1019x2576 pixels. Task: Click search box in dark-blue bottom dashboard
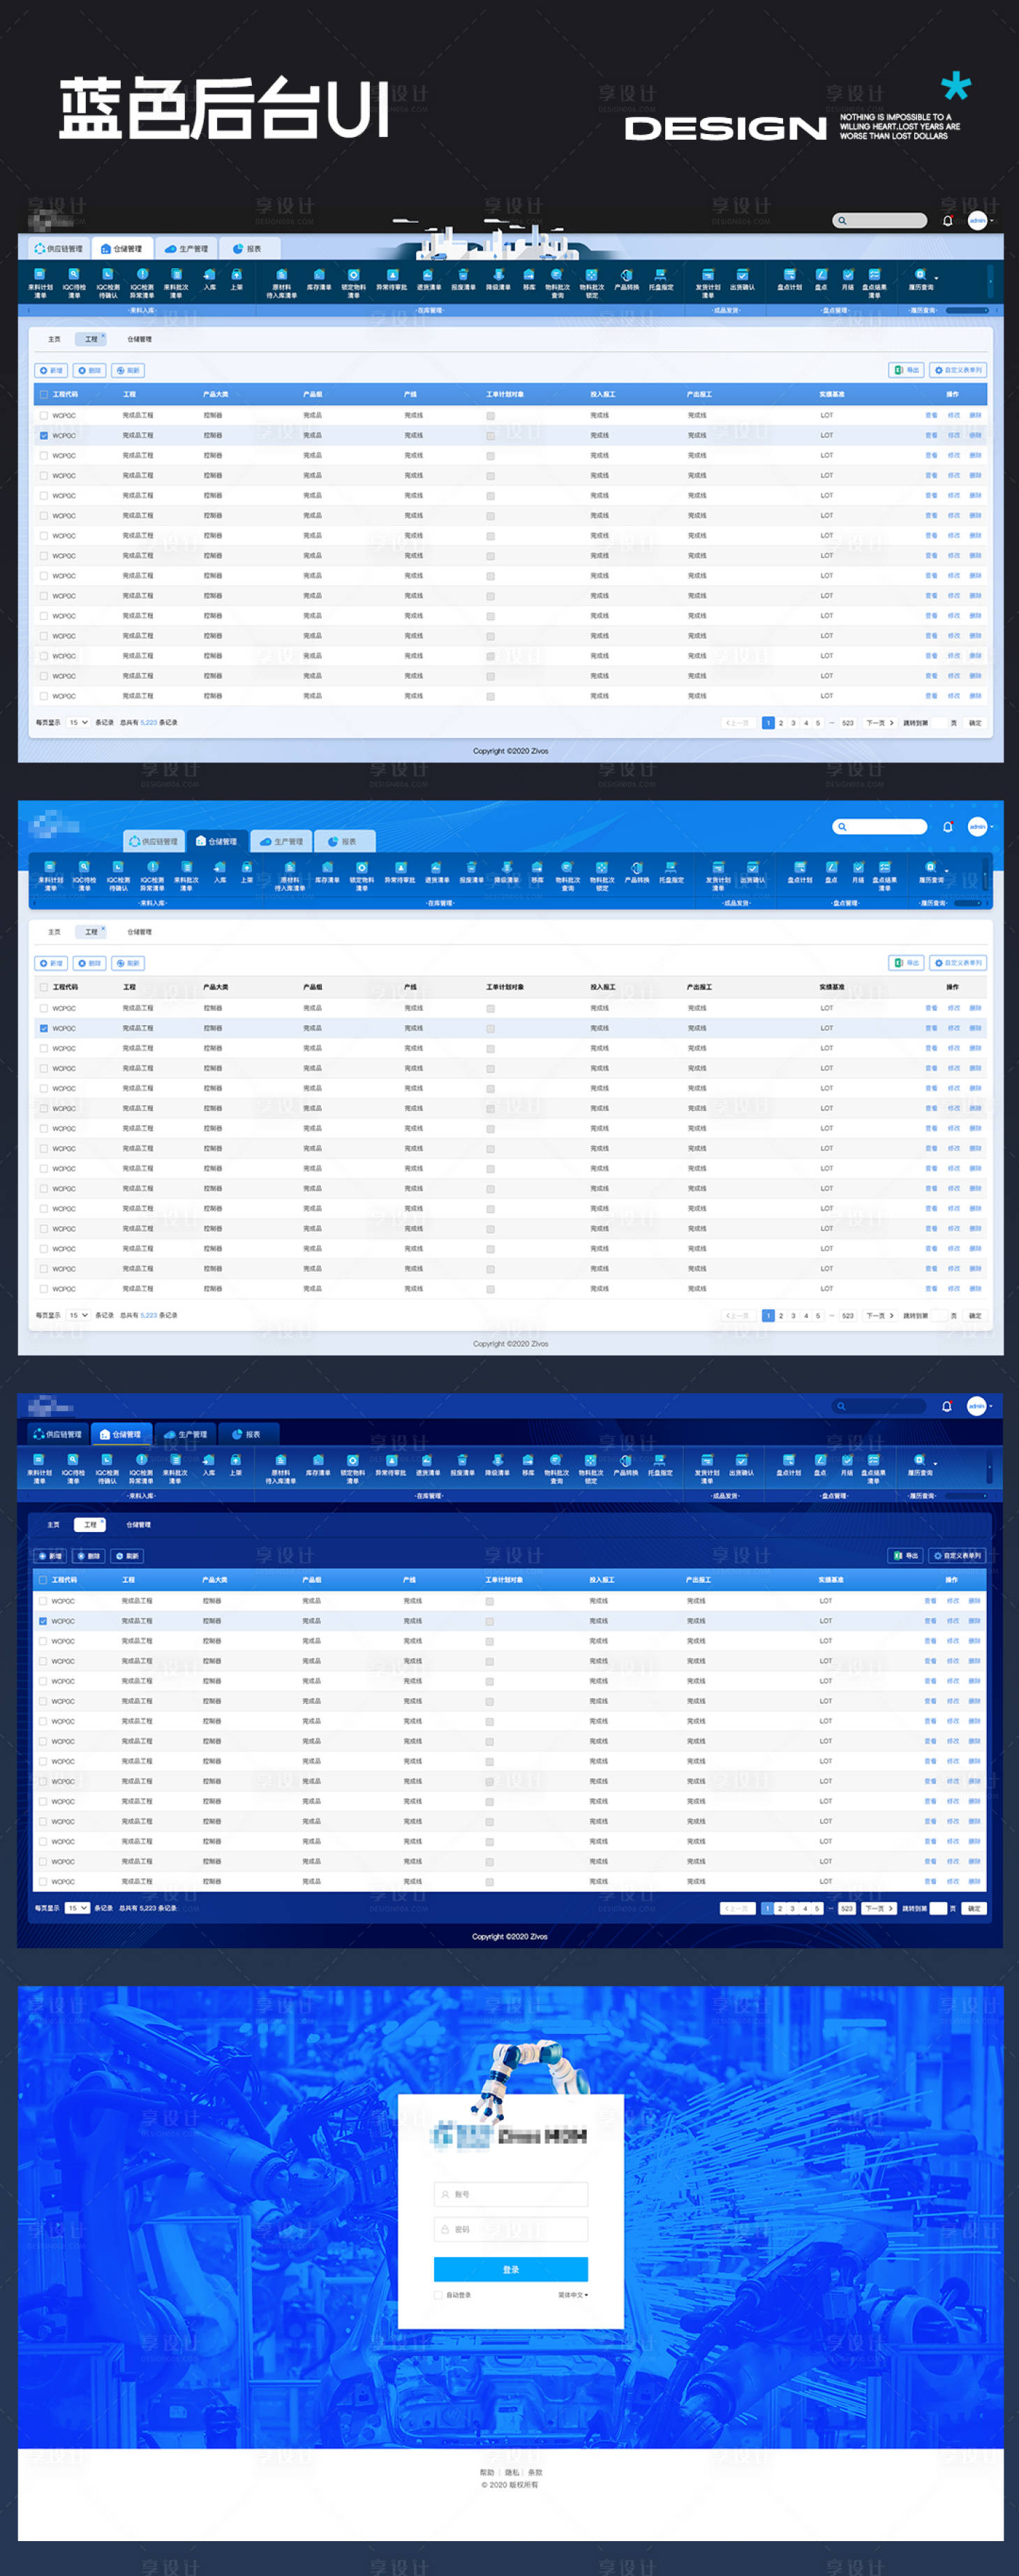(880, 1406)
